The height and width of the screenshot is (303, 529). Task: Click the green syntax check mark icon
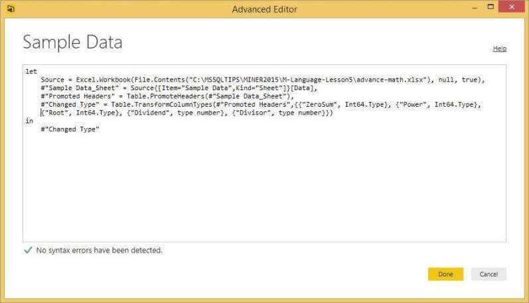pyautogui.click(x=28, y=250)
